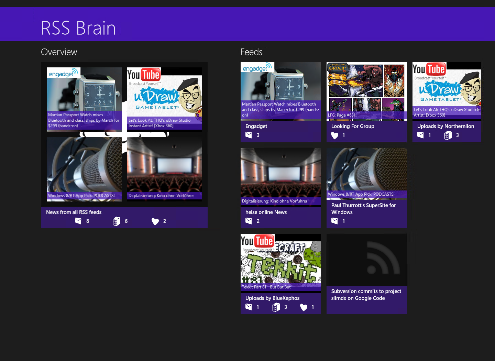Click favorites count 2 in the Overview tile
Viewport: 495px width, 361px height.
click(165, 221)
